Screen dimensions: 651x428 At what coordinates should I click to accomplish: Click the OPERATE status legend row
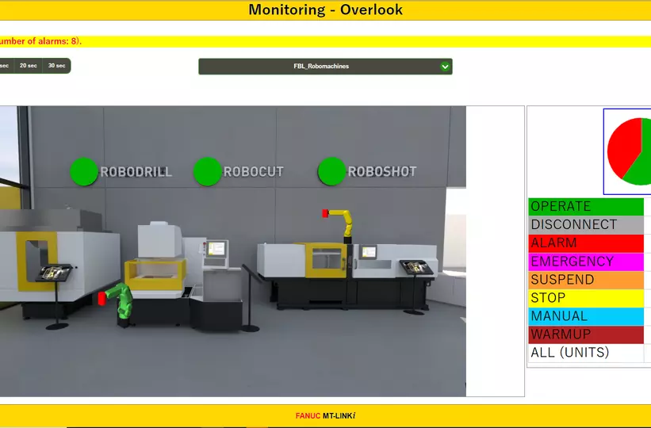point(586,206)
